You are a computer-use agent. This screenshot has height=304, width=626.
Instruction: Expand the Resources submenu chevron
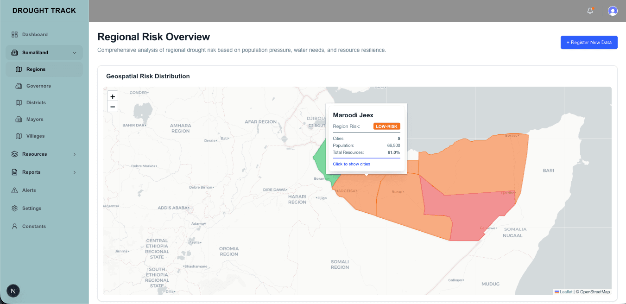75,154
